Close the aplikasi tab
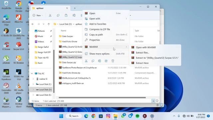 click(x=67, y=8)
